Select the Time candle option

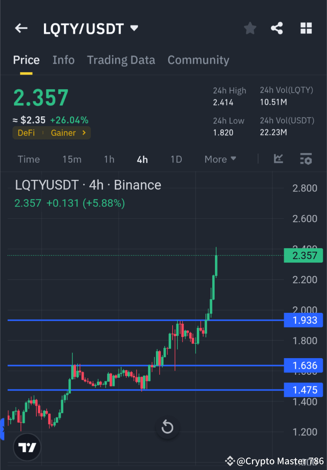point(29,159)
